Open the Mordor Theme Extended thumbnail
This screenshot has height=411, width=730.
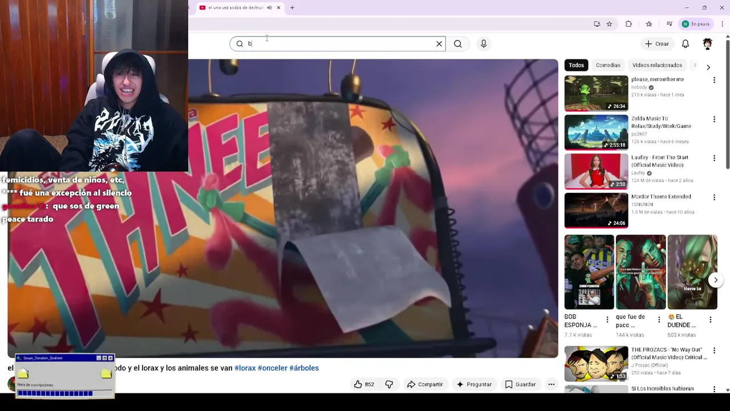596,211
